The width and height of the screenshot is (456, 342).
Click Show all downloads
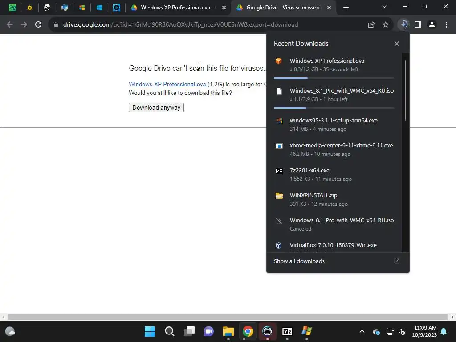coord(299,261)
